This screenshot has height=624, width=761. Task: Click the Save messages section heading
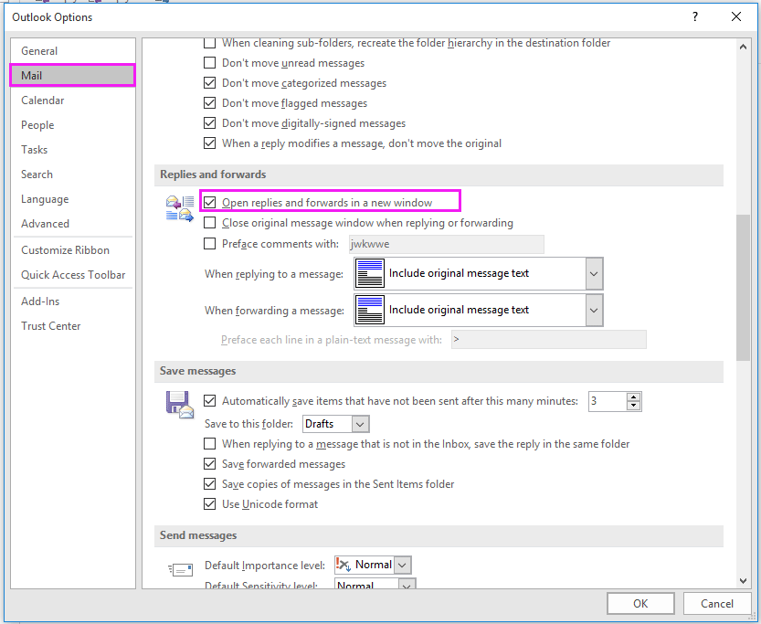coord(197,371)
